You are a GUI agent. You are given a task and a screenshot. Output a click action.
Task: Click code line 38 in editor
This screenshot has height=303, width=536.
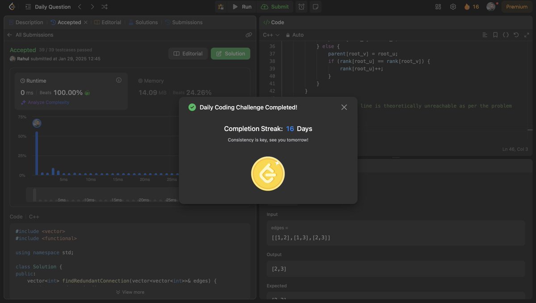379,61
